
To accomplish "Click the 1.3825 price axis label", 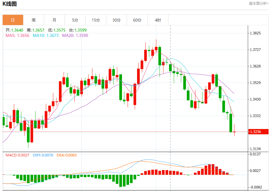I will pyautogui.click(x=255, y=33).
